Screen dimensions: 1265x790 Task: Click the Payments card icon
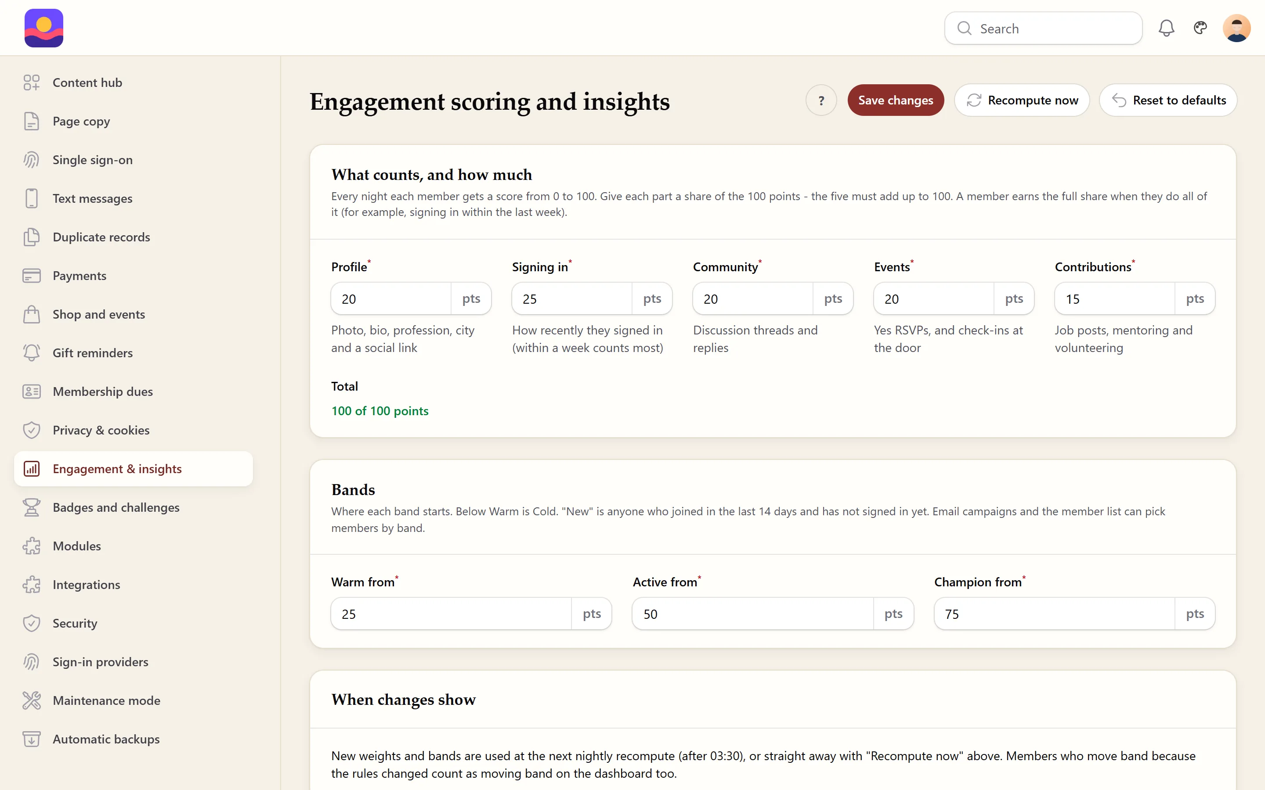coord(31,276)
